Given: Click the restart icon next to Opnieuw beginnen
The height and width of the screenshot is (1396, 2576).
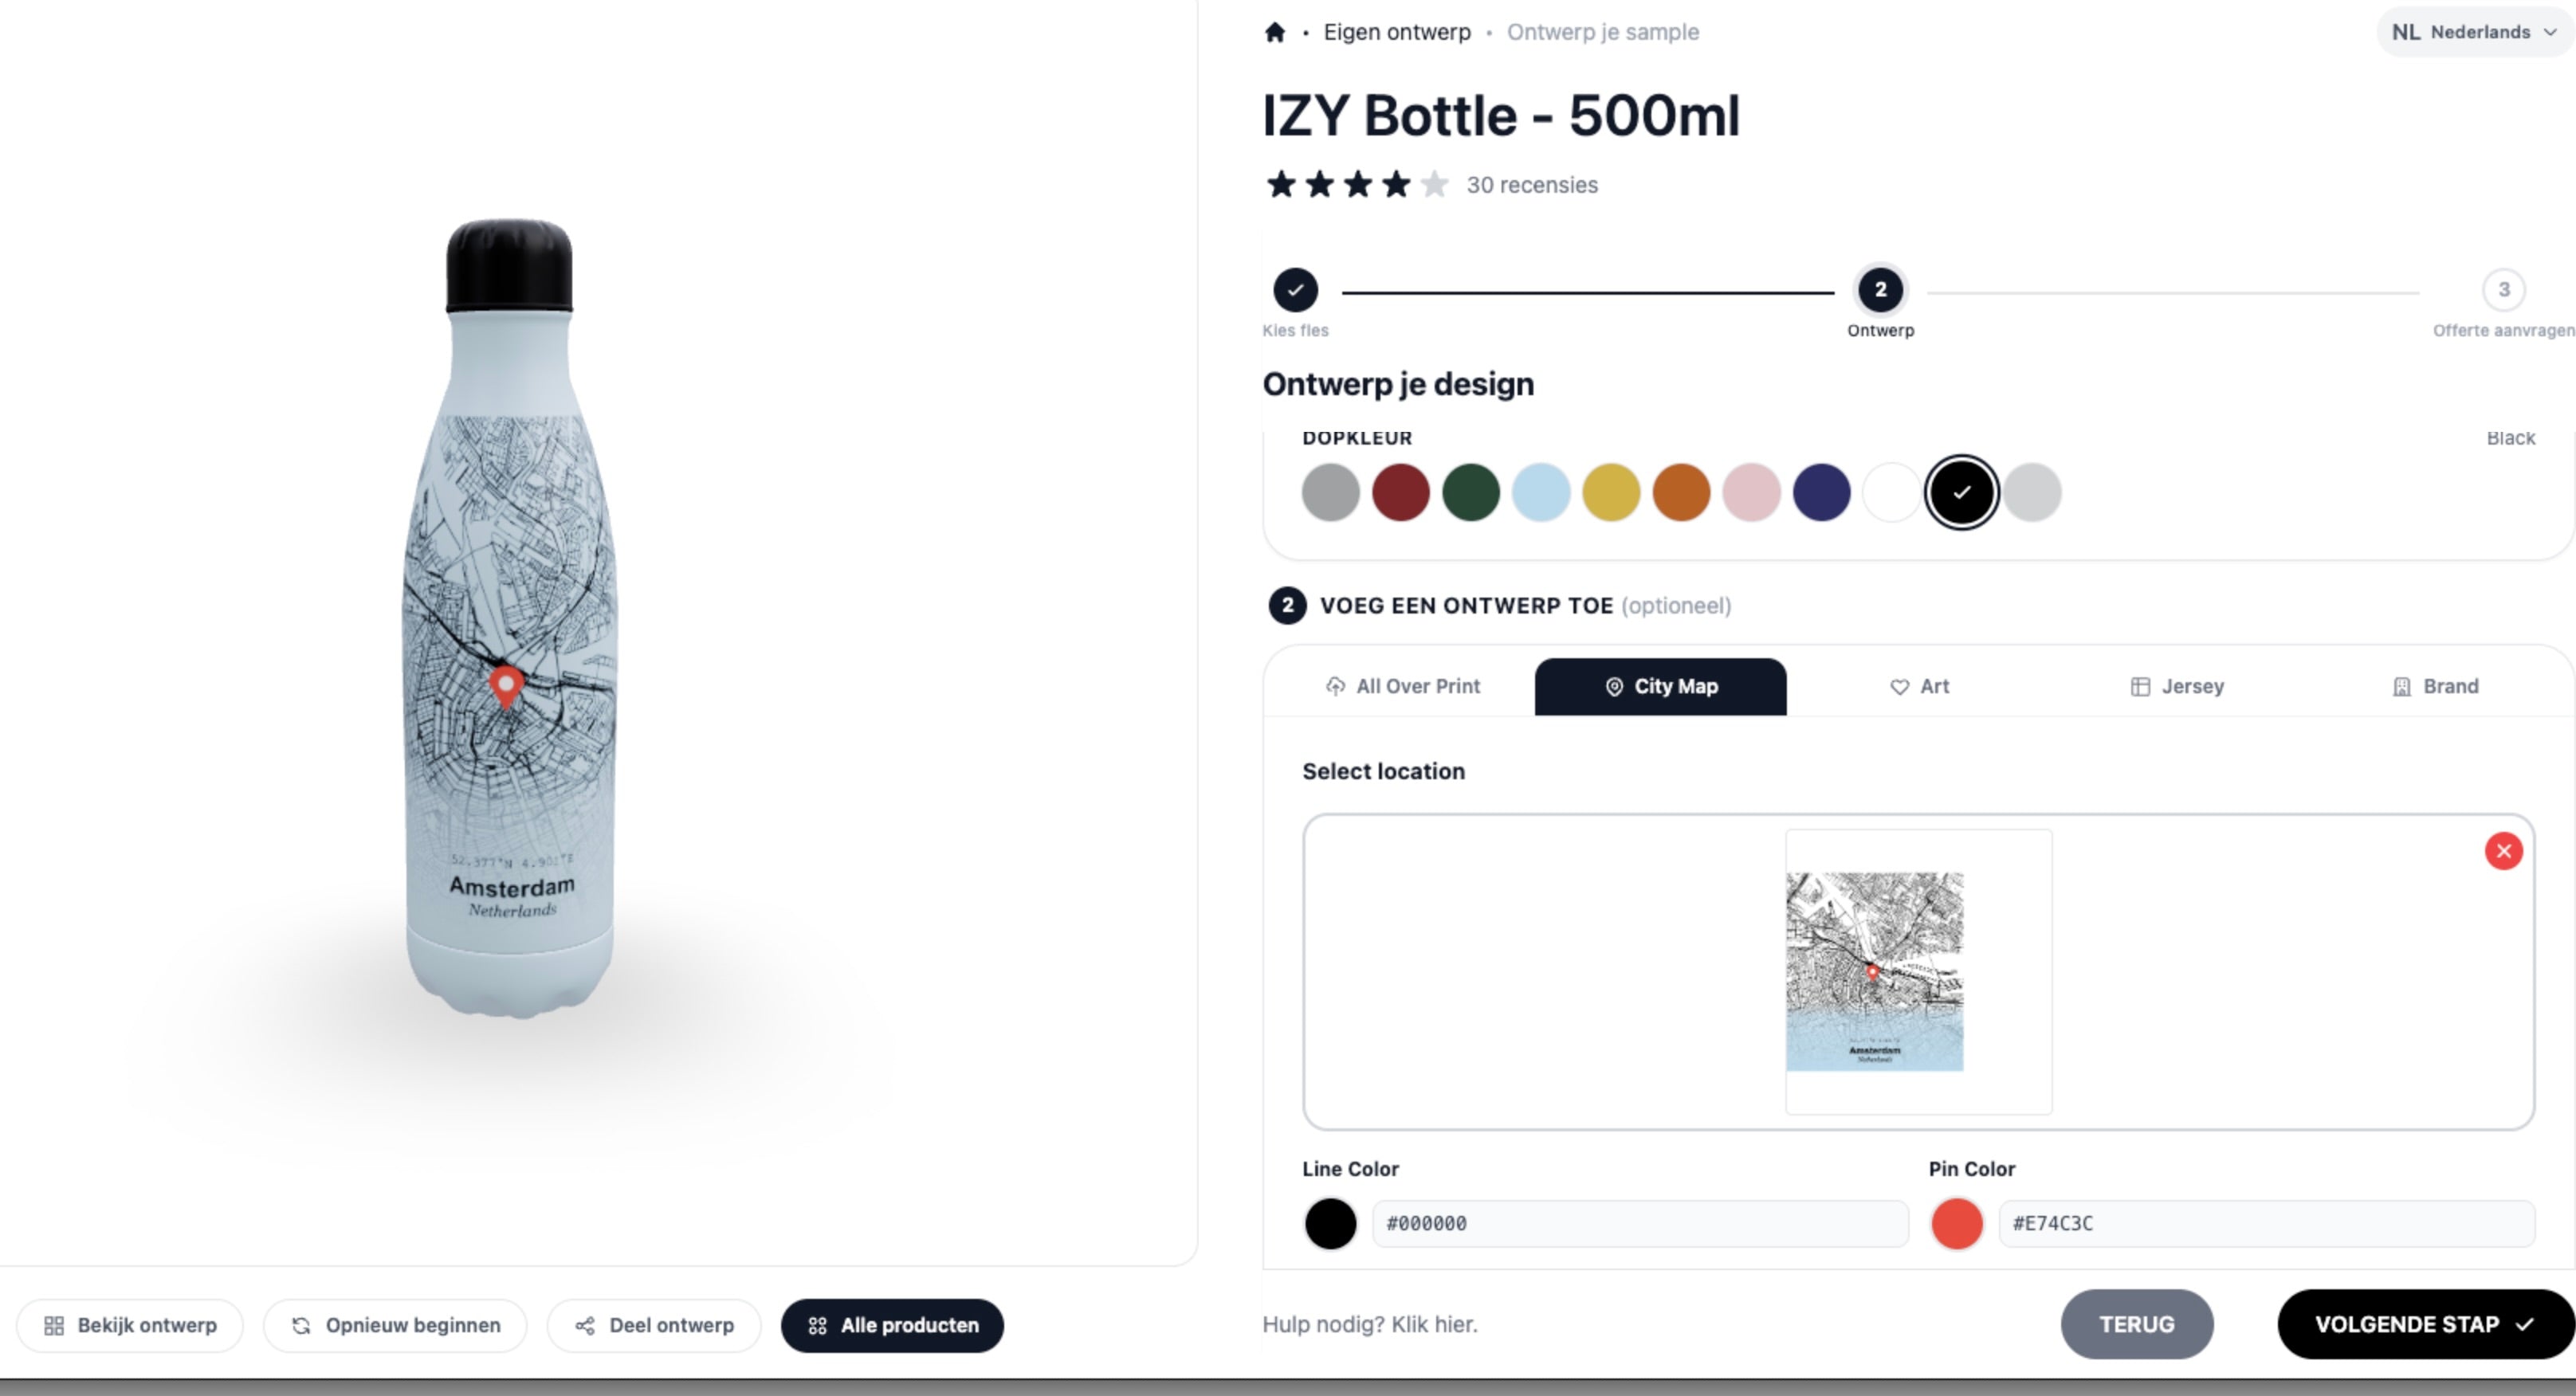Looking at the screenshot, I should pos(303,1324).
